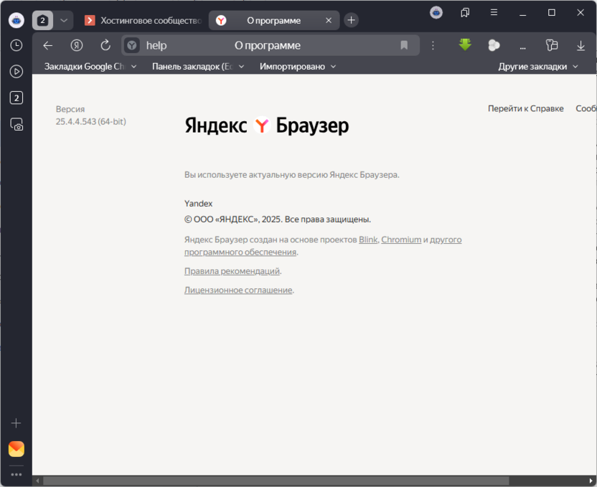Click the version number 25.4.4.543 text

point(90,122)
